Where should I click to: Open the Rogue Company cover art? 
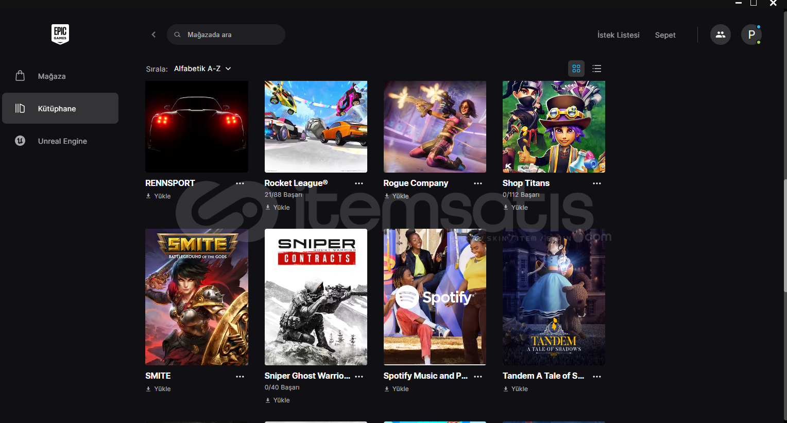(x=435, y=127)
